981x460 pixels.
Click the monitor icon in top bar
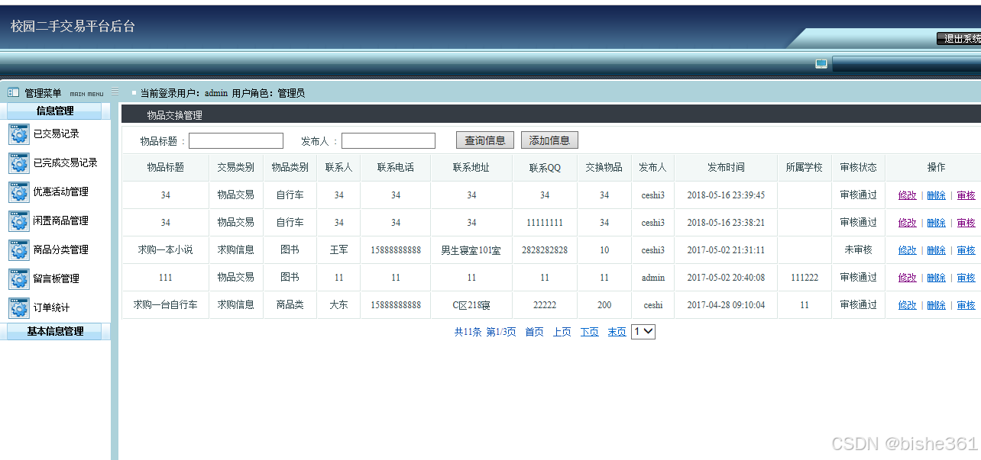click(821, 64)
